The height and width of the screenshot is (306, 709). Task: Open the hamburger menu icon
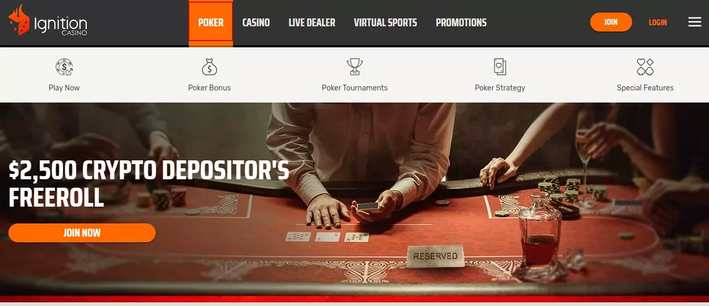pyautogui.click(x=695, y=22)
